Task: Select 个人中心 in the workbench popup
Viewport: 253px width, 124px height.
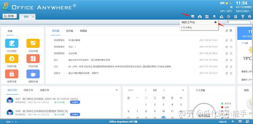Action: (x=187, y=28)
